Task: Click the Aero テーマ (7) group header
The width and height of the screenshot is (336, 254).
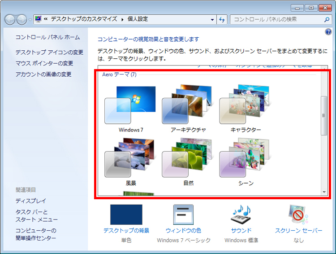Action: (x=119, y=74)
